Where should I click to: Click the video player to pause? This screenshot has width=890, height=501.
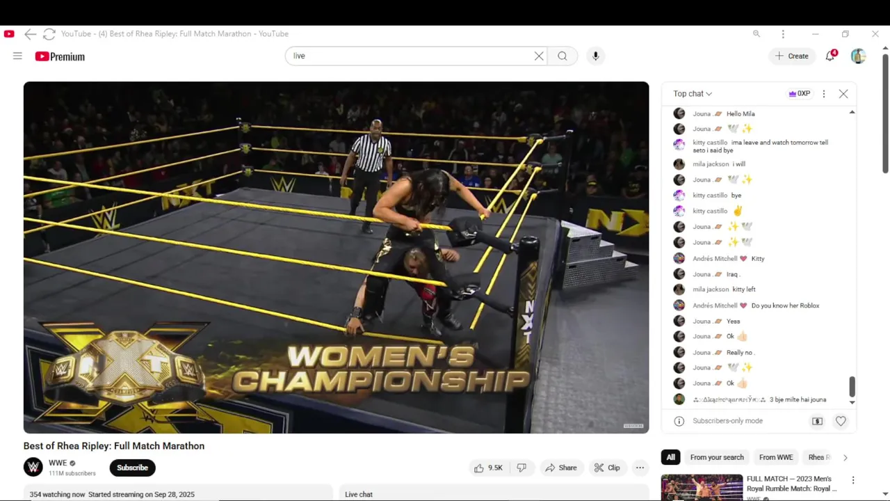point(336,257)
